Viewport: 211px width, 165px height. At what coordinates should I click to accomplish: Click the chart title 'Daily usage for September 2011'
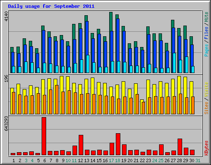pyautogui.click(x=51, y=6)
